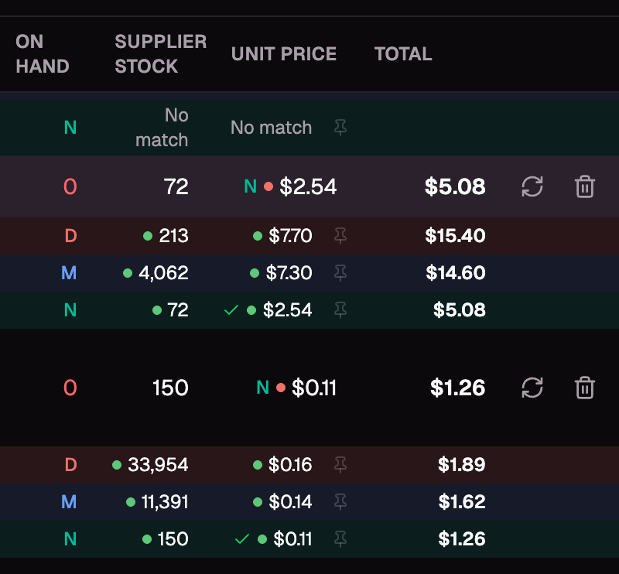Image resolution: width=619 pixels, height=574 pixels.
Task: Select the O status badge on the 72 row
Action: click(69, 186)
